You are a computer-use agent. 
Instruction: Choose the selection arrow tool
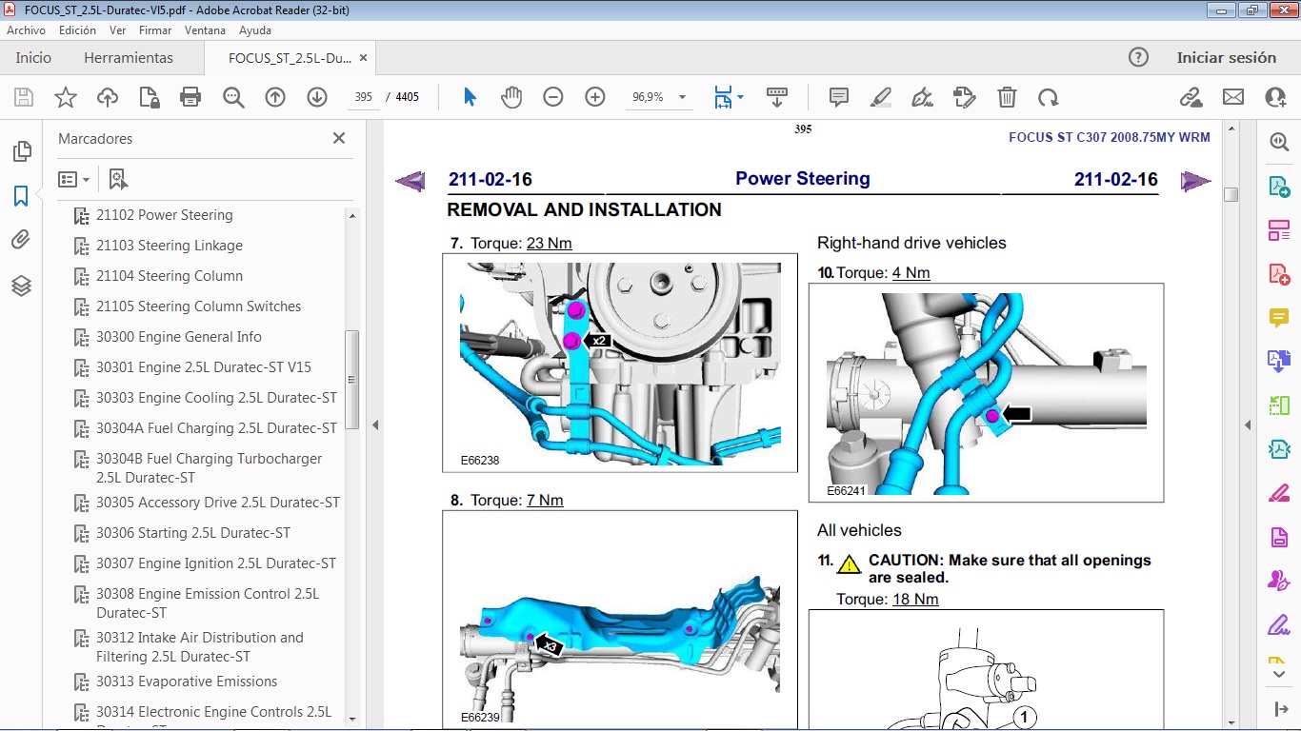[470, 97]
